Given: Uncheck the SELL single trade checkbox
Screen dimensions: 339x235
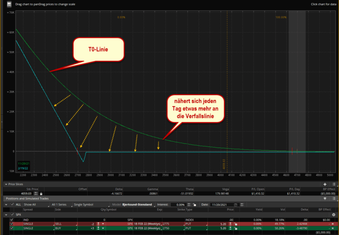Looking at the screenshot, I should [x=12, y=224].
